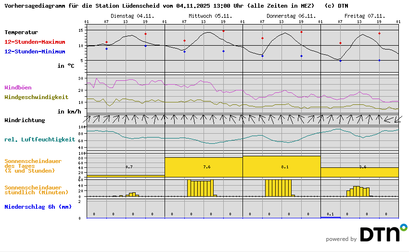This screenshot has height=252, width=409.
Task: Click Tuesday morning's red maximum diamond marker
Action: tap(106, 42)
